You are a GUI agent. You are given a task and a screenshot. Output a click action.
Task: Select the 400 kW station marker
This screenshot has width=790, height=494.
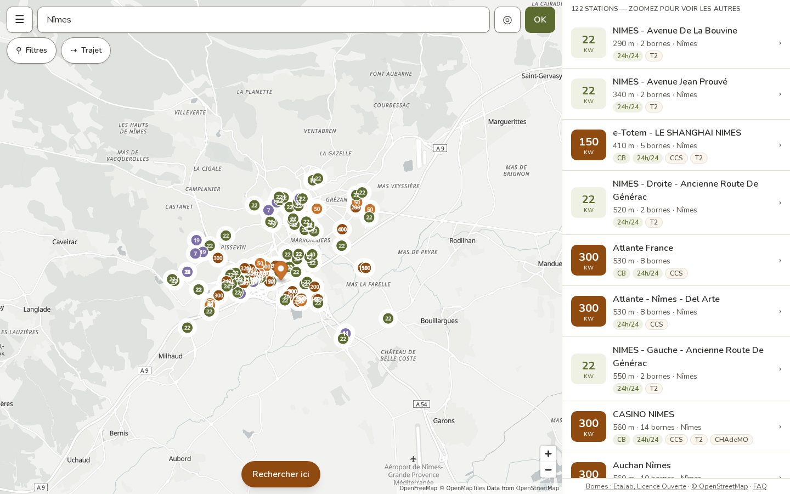pyautogui.click(x=342, y=229)
